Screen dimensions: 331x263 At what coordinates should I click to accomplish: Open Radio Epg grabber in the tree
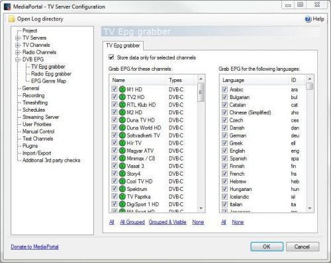point(51,74)
